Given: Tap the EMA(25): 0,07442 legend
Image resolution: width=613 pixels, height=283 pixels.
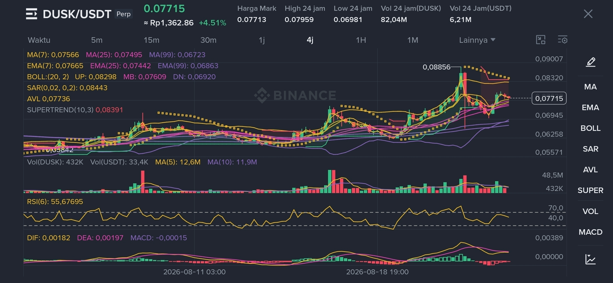Looking at the screenshot, I should point(121,66).
